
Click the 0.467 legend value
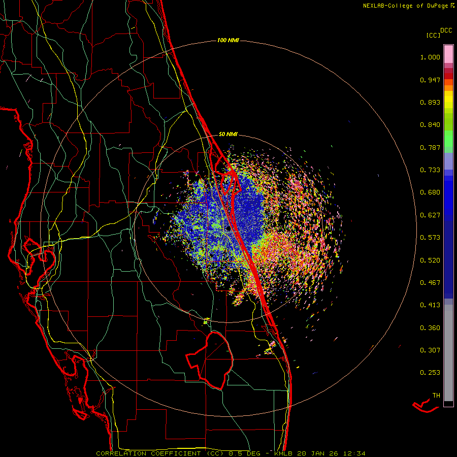point(430,283)
